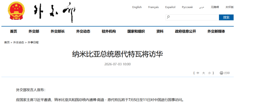Viewport: 257px width, 112px height.
Task: Switch site language to Español
Action: [170, 7]
